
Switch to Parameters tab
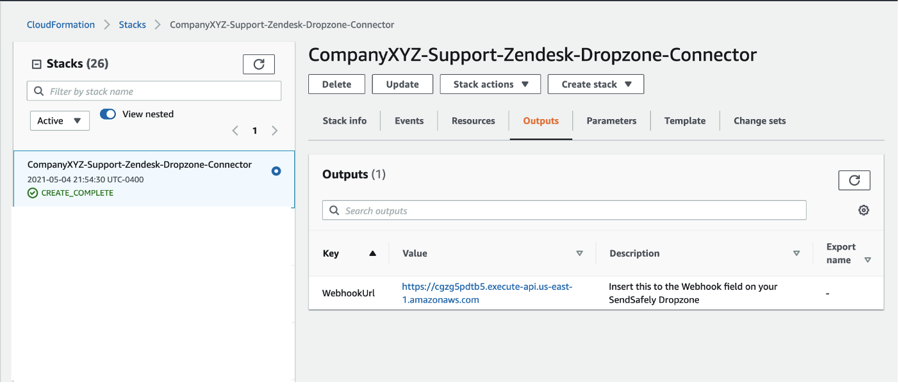tap(611, 120)
